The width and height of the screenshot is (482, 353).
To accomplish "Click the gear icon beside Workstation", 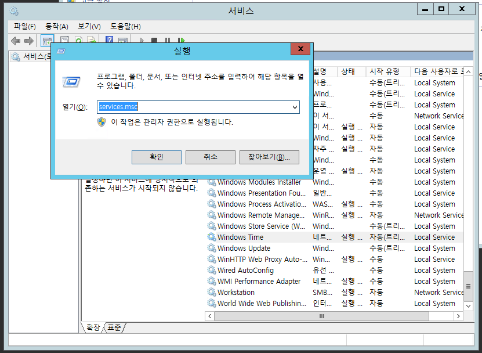I will click(212, 293).
